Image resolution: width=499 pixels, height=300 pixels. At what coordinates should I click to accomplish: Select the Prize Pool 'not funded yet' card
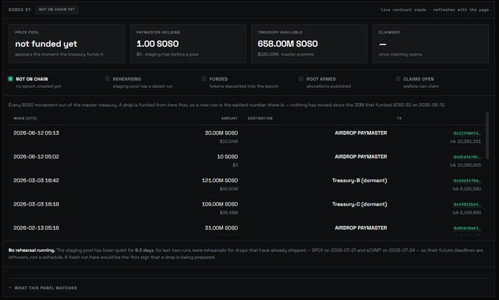67,43
